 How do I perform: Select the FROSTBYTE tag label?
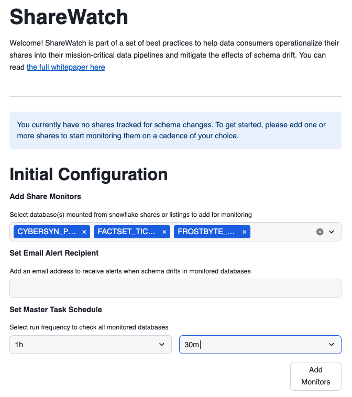[x=207, y=231]
